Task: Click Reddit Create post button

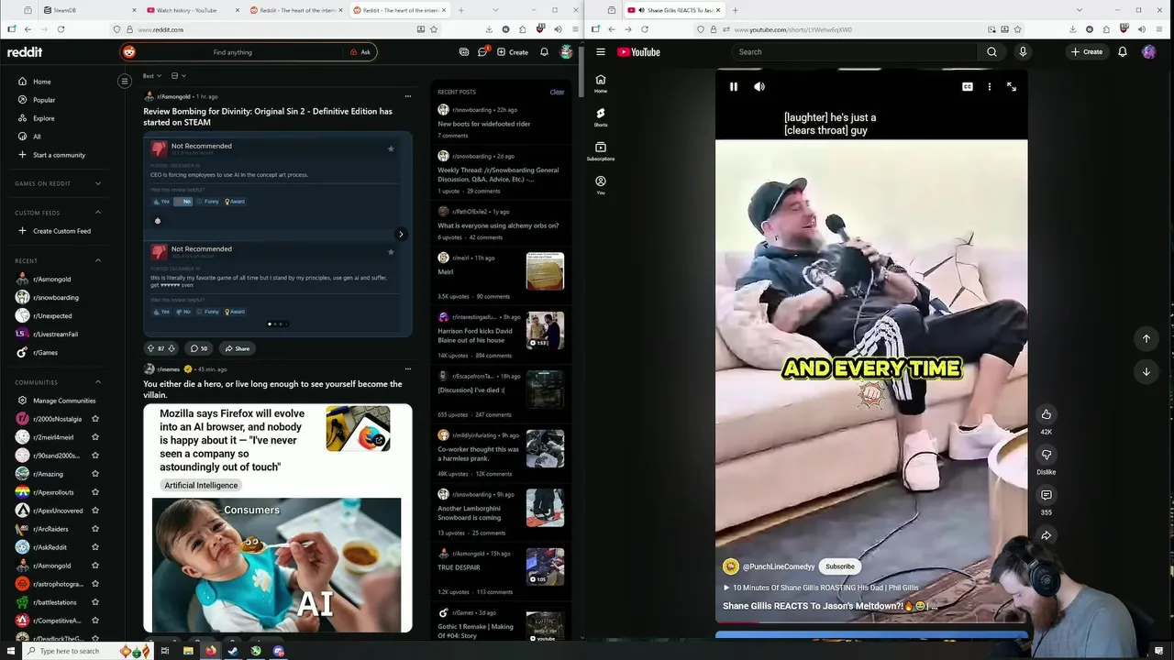Action: (513, 52)
